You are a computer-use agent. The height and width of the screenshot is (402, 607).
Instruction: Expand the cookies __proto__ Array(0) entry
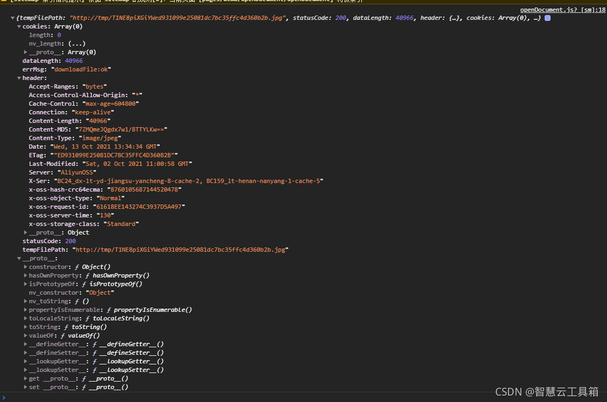(x=26, y=52)
